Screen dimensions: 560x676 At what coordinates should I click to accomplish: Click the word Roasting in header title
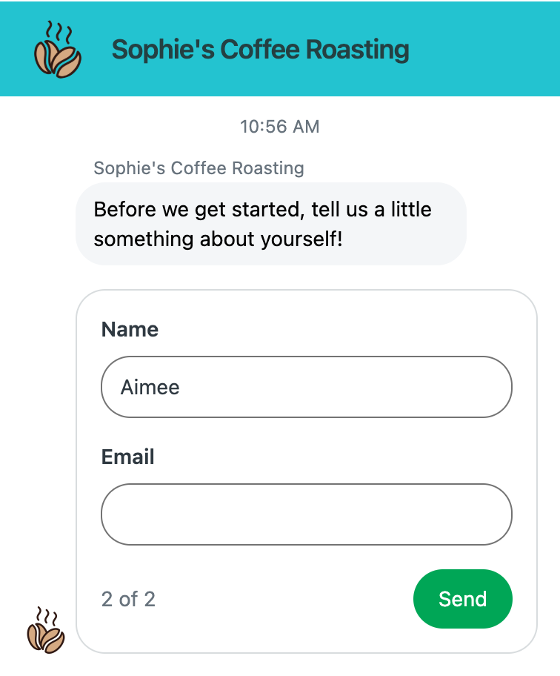358,50
